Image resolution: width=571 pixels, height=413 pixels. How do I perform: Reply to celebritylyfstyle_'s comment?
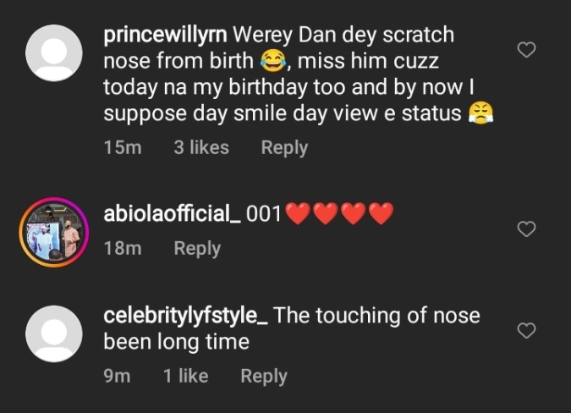[x=264, y=376]
